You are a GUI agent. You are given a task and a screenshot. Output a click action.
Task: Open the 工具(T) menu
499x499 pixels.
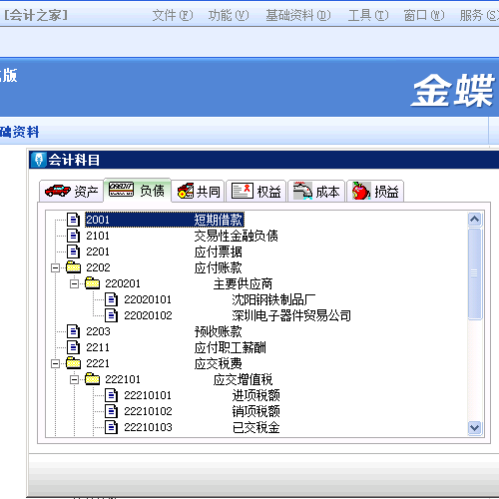tap(368, 15)
